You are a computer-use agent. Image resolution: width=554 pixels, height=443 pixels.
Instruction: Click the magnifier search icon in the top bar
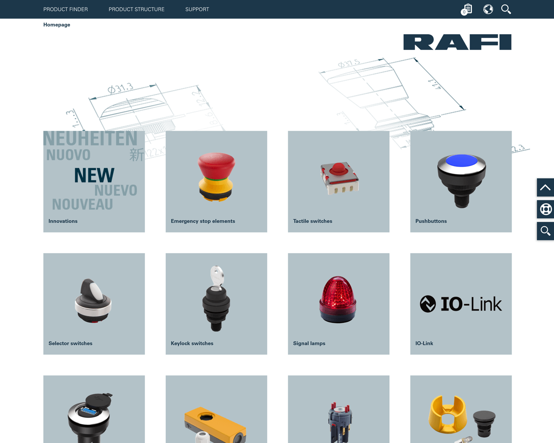506,9
